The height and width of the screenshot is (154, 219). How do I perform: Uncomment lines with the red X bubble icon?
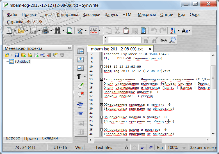click(81, 94)
